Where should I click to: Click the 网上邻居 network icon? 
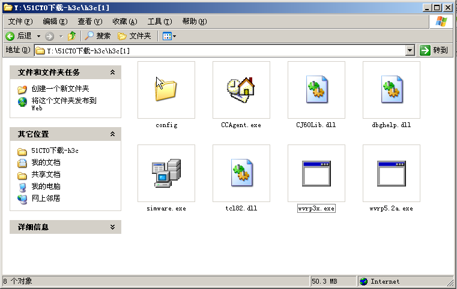22,199
